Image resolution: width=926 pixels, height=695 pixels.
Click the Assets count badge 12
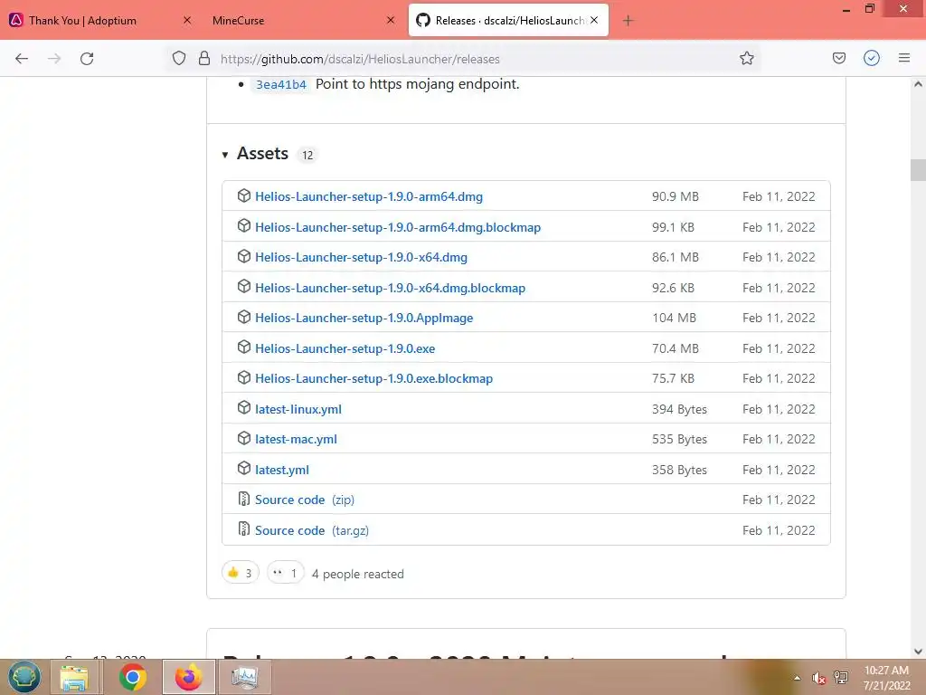tap(307, 155)
